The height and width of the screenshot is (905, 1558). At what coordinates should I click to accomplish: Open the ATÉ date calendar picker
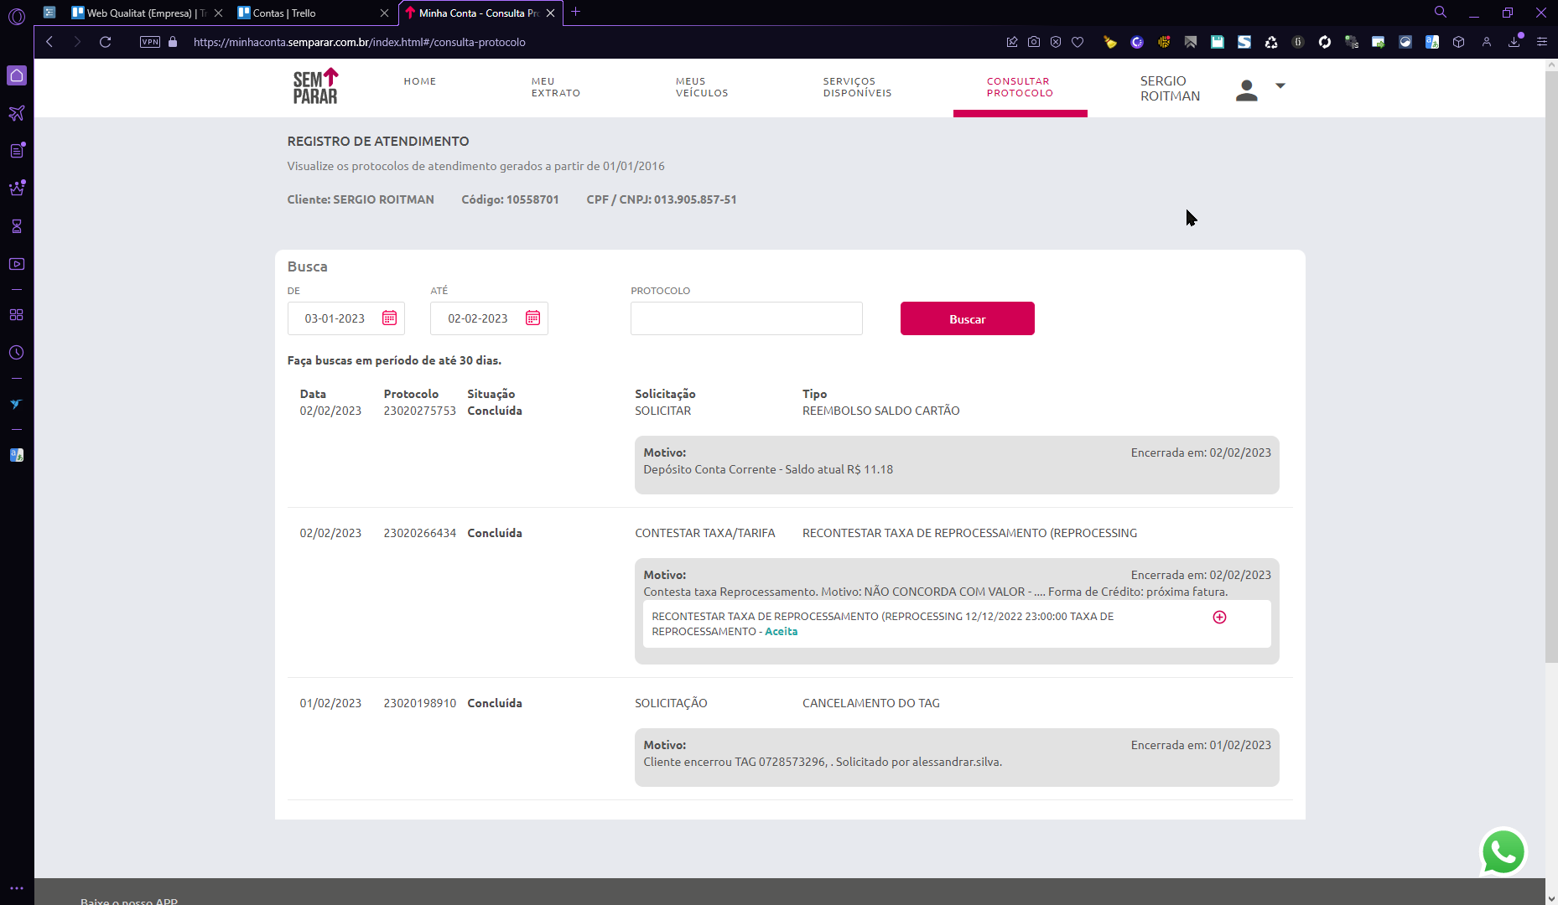(532, 318)
